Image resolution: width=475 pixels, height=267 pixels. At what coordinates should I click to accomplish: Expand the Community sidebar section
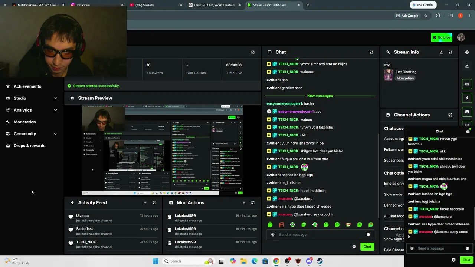[x=32, y=134]
